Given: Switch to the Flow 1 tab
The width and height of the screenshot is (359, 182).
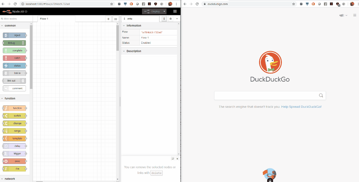Looking at the screenshot, I should 56,19.
